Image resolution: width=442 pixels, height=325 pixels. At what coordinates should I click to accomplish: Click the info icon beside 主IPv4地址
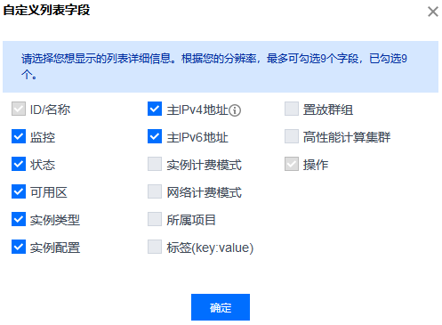point(235,110)
